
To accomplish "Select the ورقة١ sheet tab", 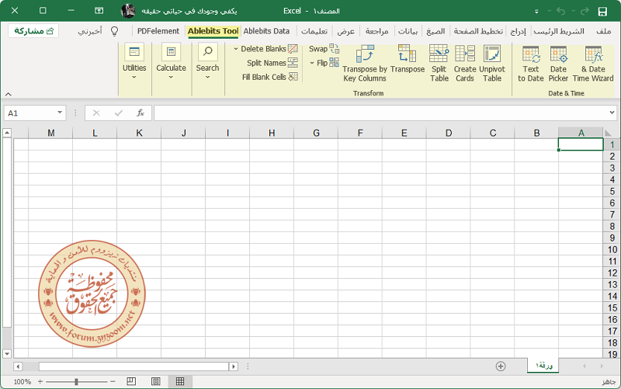I will tap(543, 365).
